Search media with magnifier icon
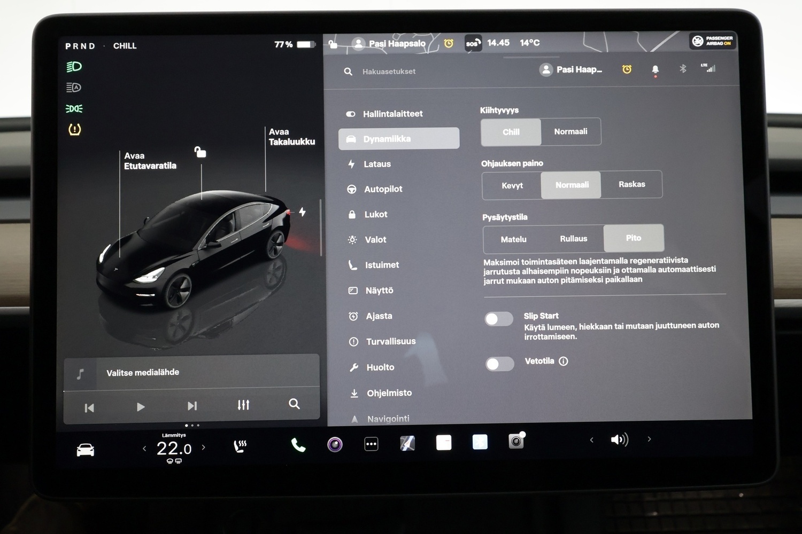The height and width of the screenshot is (534, 802). click(x=294, y=404)
